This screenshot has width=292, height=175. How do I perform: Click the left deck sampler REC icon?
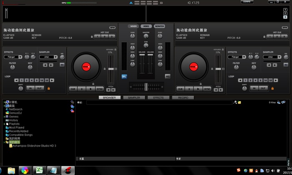[62, 65]
